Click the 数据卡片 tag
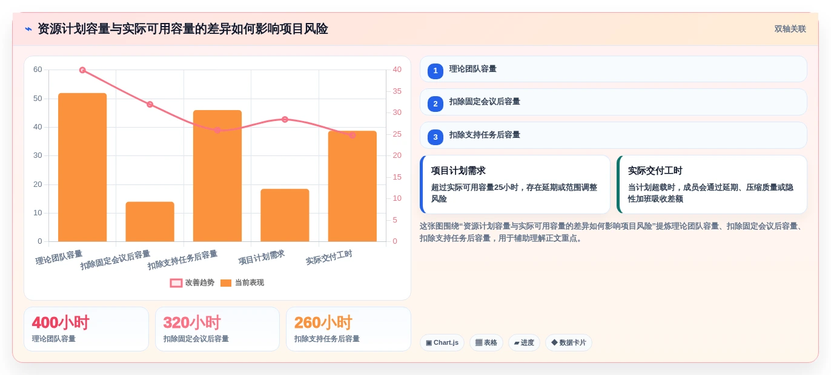 tap(569, 343)
